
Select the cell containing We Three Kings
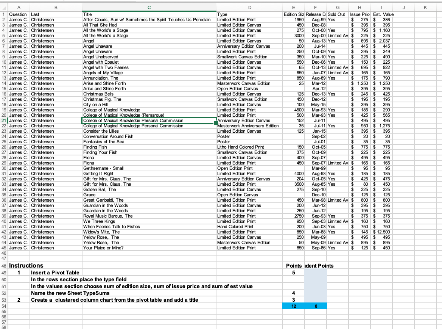pyautogui.click(x=148, y=221)
